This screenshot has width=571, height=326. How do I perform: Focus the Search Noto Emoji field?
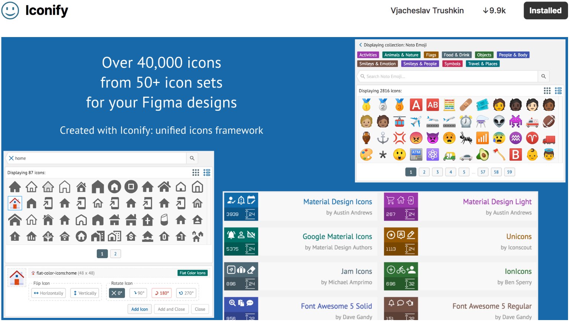pyautogui.click(x=448, y=76)
